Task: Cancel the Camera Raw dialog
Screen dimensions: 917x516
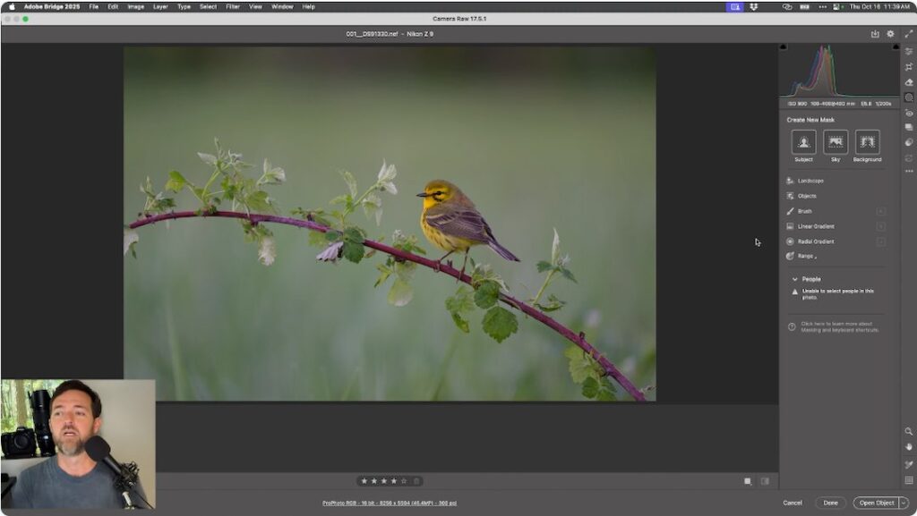Action: coord(795,503)
